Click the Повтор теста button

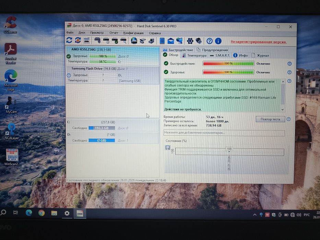tap(270, 119)
